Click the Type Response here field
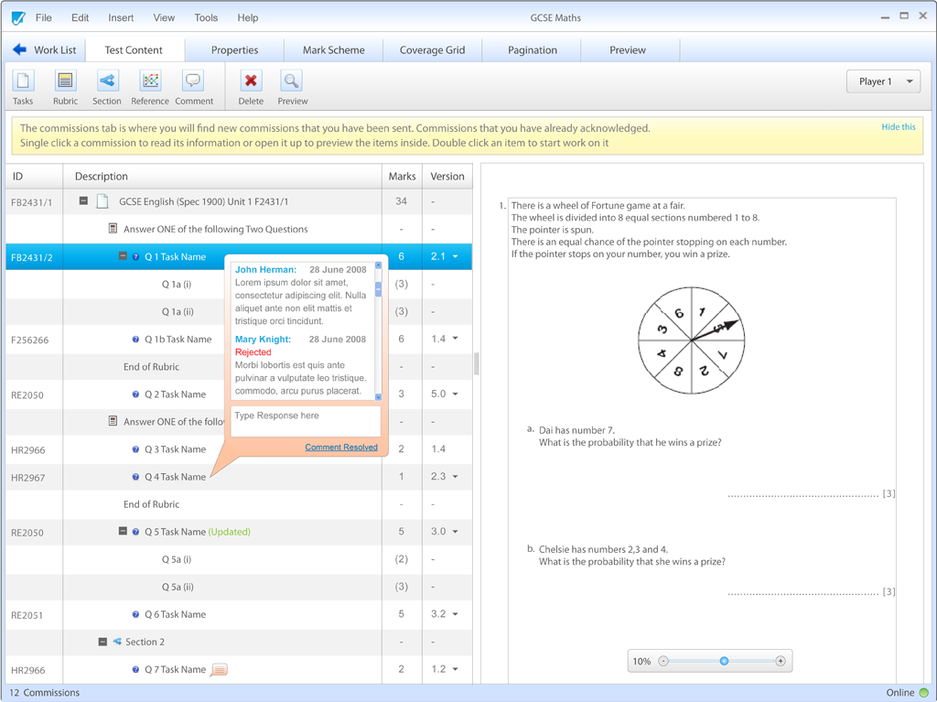The height and width of the screenshot is (702, 937). [306, 421]
